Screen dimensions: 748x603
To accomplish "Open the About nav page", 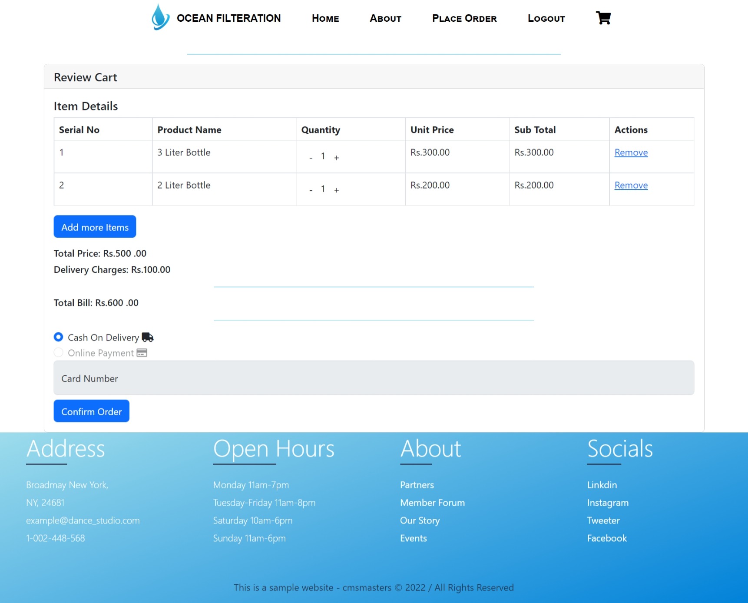I will (385, 18).
